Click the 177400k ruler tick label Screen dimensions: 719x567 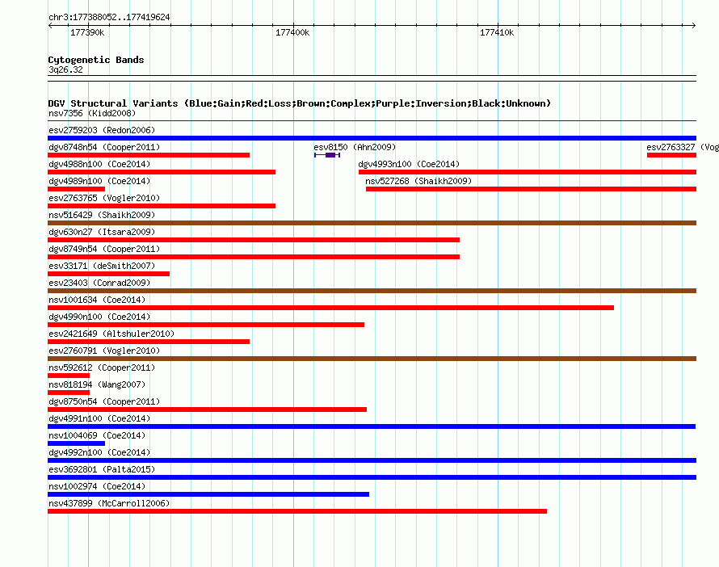[x=292, y=32]
